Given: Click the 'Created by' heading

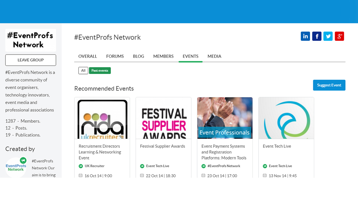Looking at the screenshot, I should 20,149.
